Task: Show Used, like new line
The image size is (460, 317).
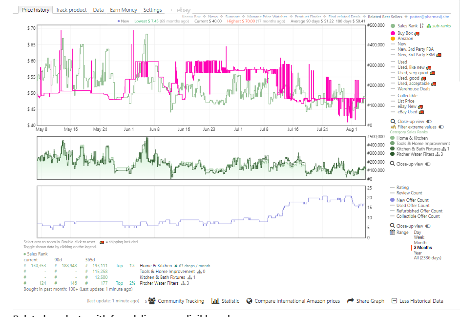Action: [411, 67]
